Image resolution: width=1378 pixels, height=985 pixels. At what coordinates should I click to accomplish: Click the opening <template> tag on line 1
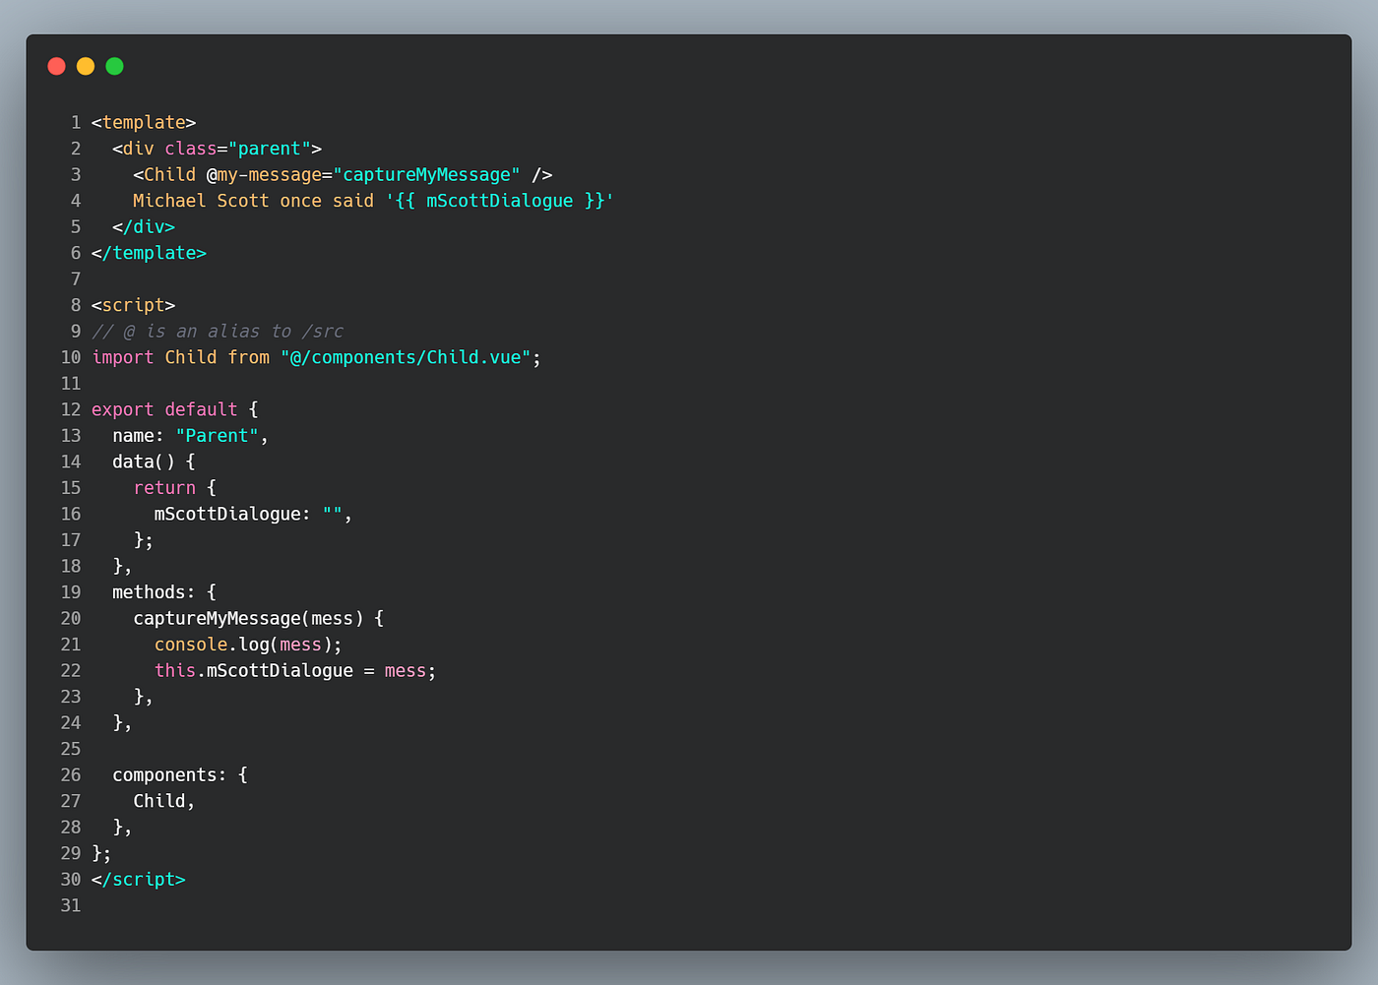[144, 122]
